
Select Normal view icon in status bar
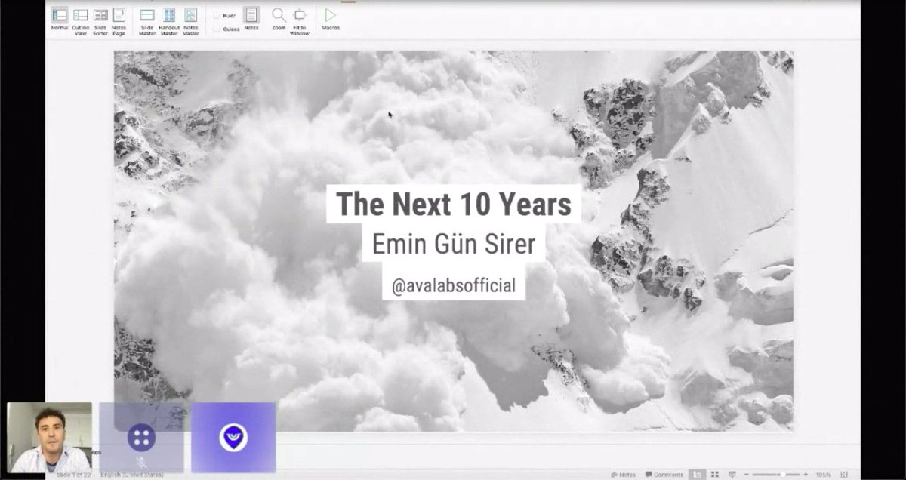(698, 475)
